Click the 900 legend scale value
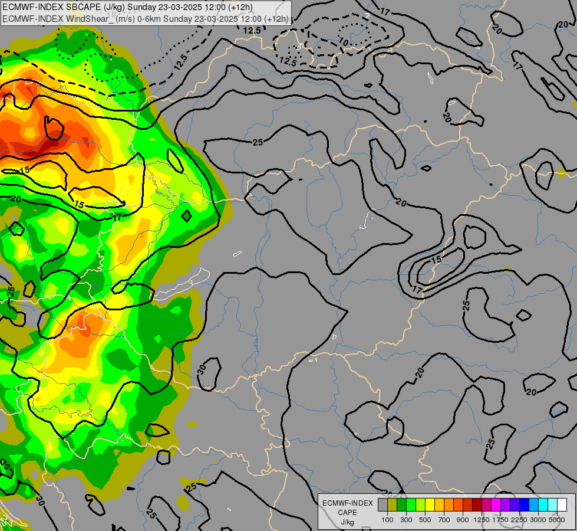 tap(463, 520)
